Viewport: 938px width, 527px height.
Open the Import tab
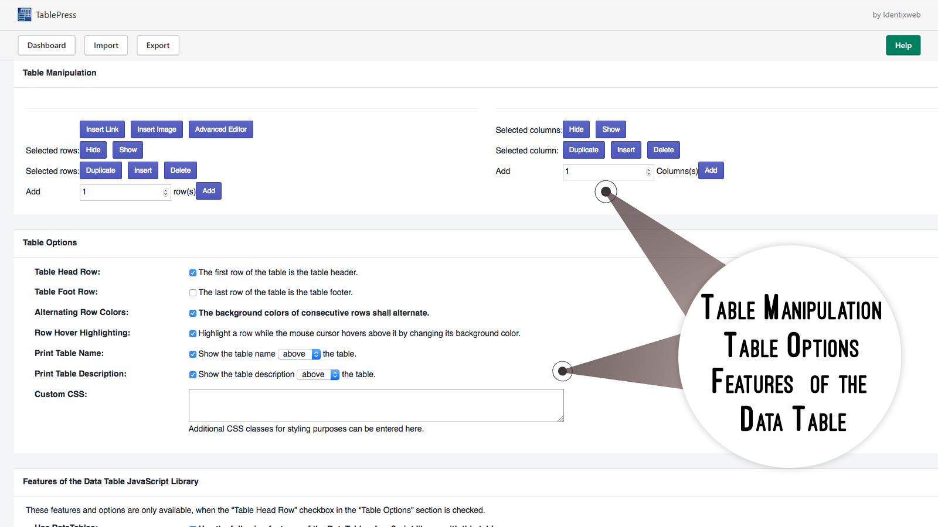pos(106,45)
